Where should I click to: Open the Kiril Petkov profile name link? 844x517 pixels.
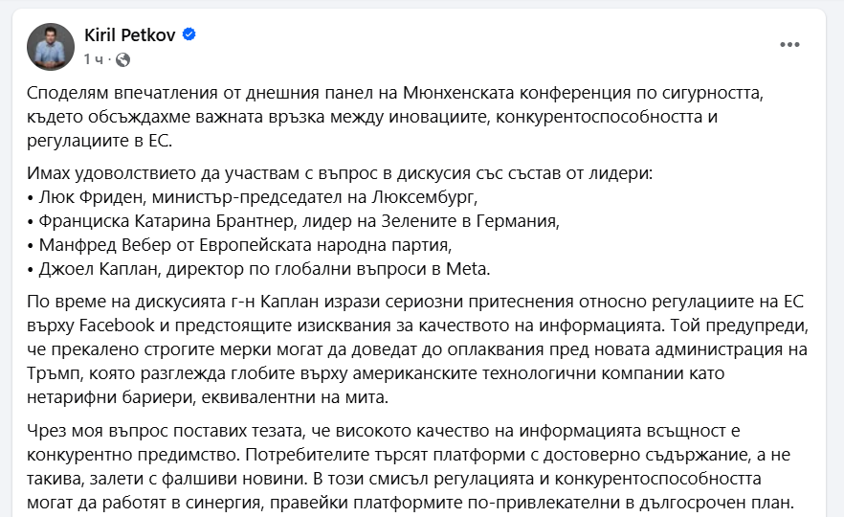coord(131,35)
